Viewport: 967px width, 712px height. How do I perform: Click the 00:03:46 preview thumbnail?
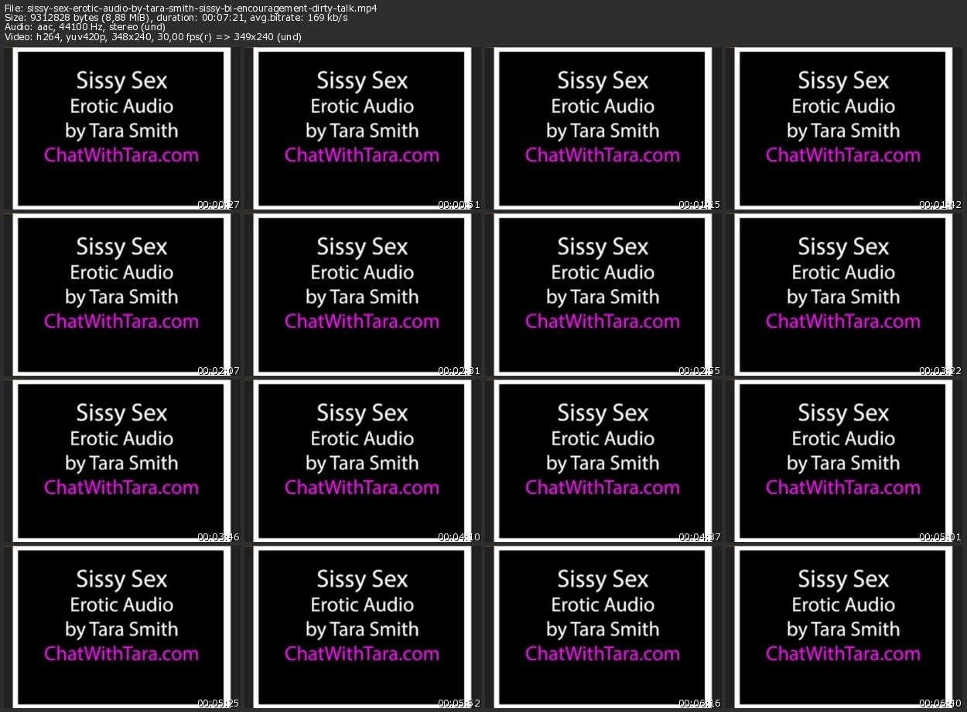pos(121,461)
